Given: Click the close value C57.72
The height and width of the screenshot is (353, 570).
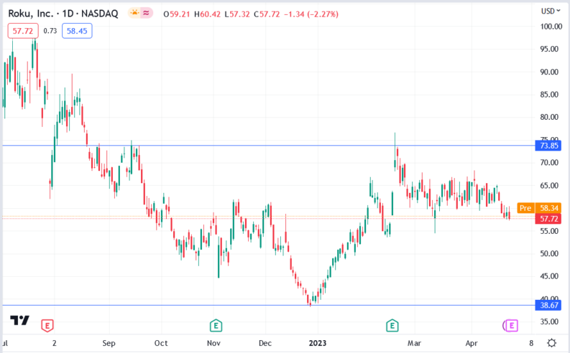Looking at the screenshot, I should (267, 14).
